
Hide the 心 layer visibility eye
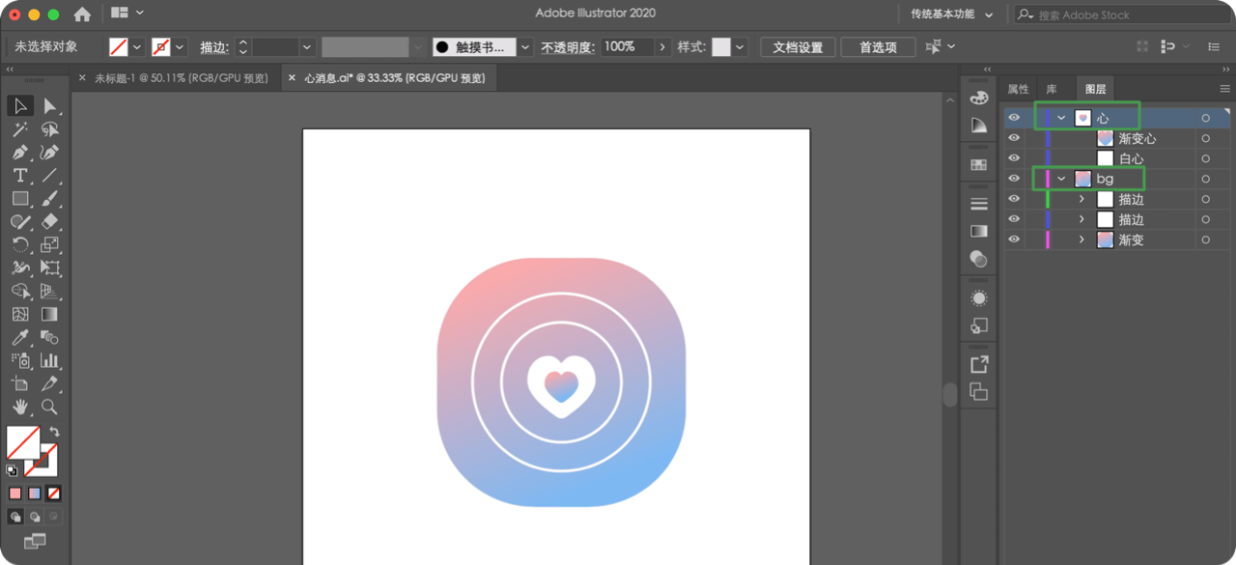tap(1014, 118)
